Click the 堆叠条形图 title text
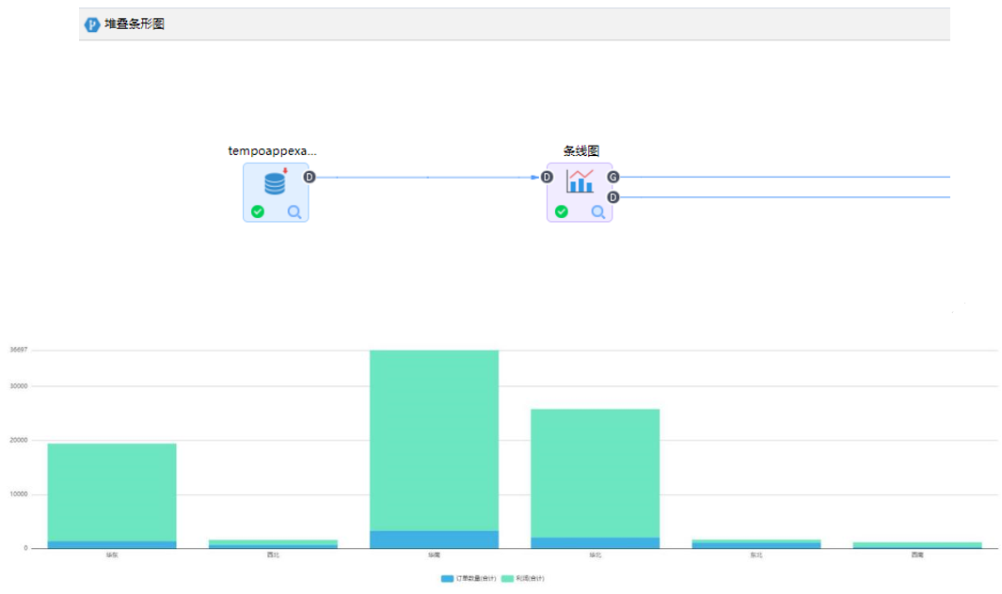This screenshot has width=1002, height=594. [135, 24]
